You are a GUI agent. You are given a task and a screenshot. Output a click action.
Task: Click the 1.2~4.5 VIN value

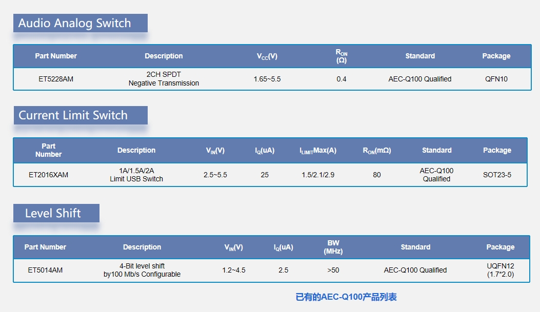[234, 270]
